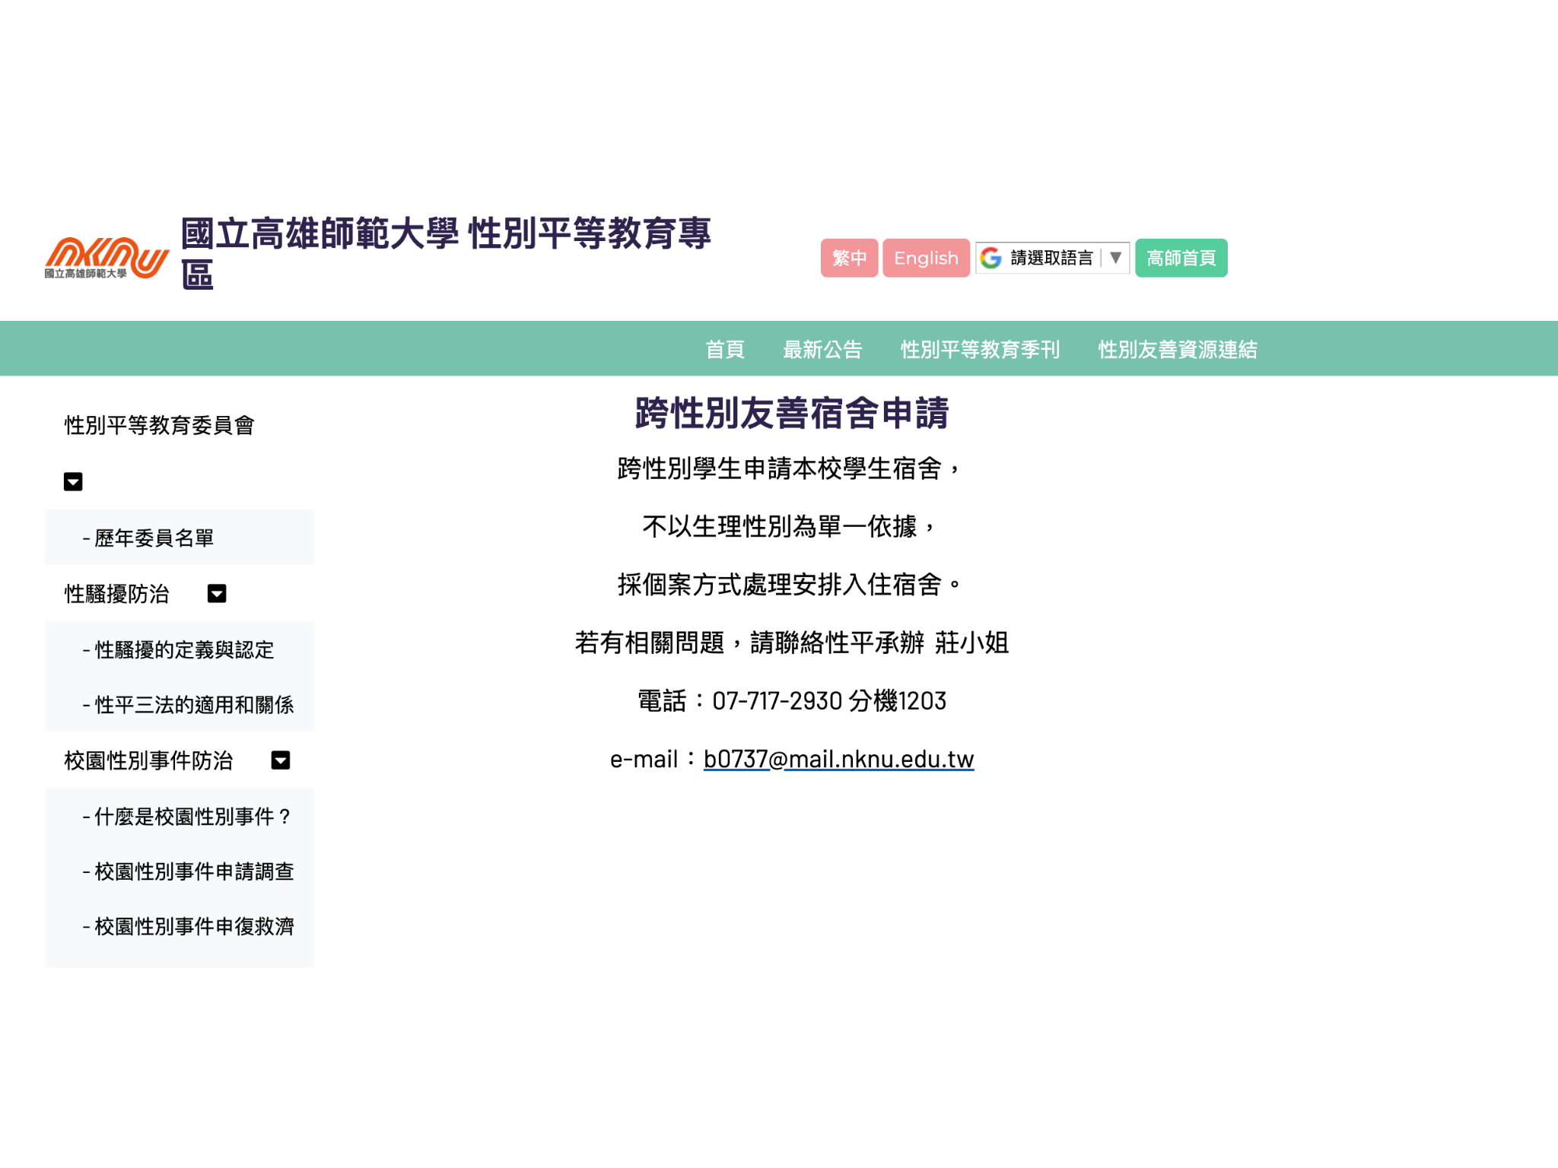Click the site title 國立高雄師範大學 性別平等教育專區
Screen dimensions: 1558x1168
click(x=446, y=253)
